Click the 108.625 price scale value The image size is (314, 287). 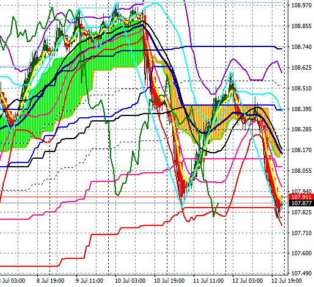pos(302,67)
